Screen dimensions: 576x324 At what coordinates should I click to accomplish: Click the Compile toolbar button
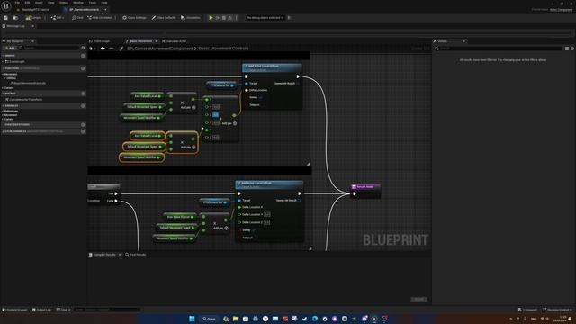(34, 18)
